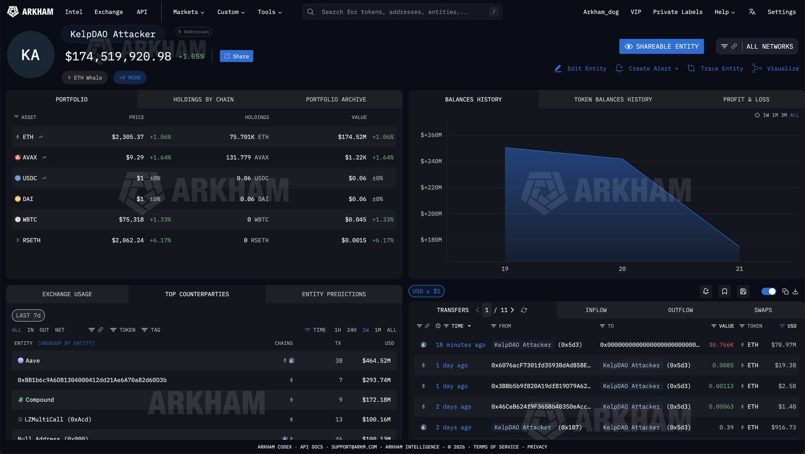Refresh transfers using the circular arrow icon
The width and height of the screenshot is (805, 454).
[524, 310]
